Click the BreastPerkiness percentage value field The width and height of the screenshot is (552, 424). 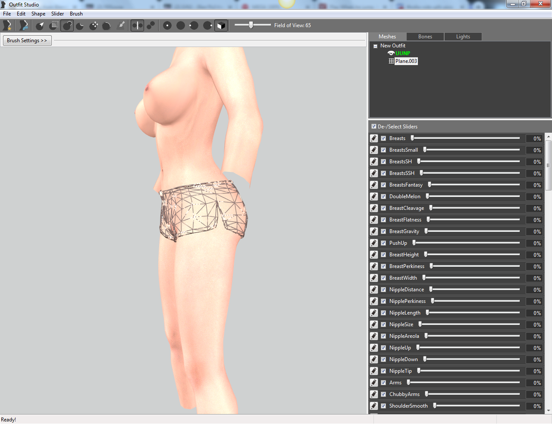pos(534,266)
